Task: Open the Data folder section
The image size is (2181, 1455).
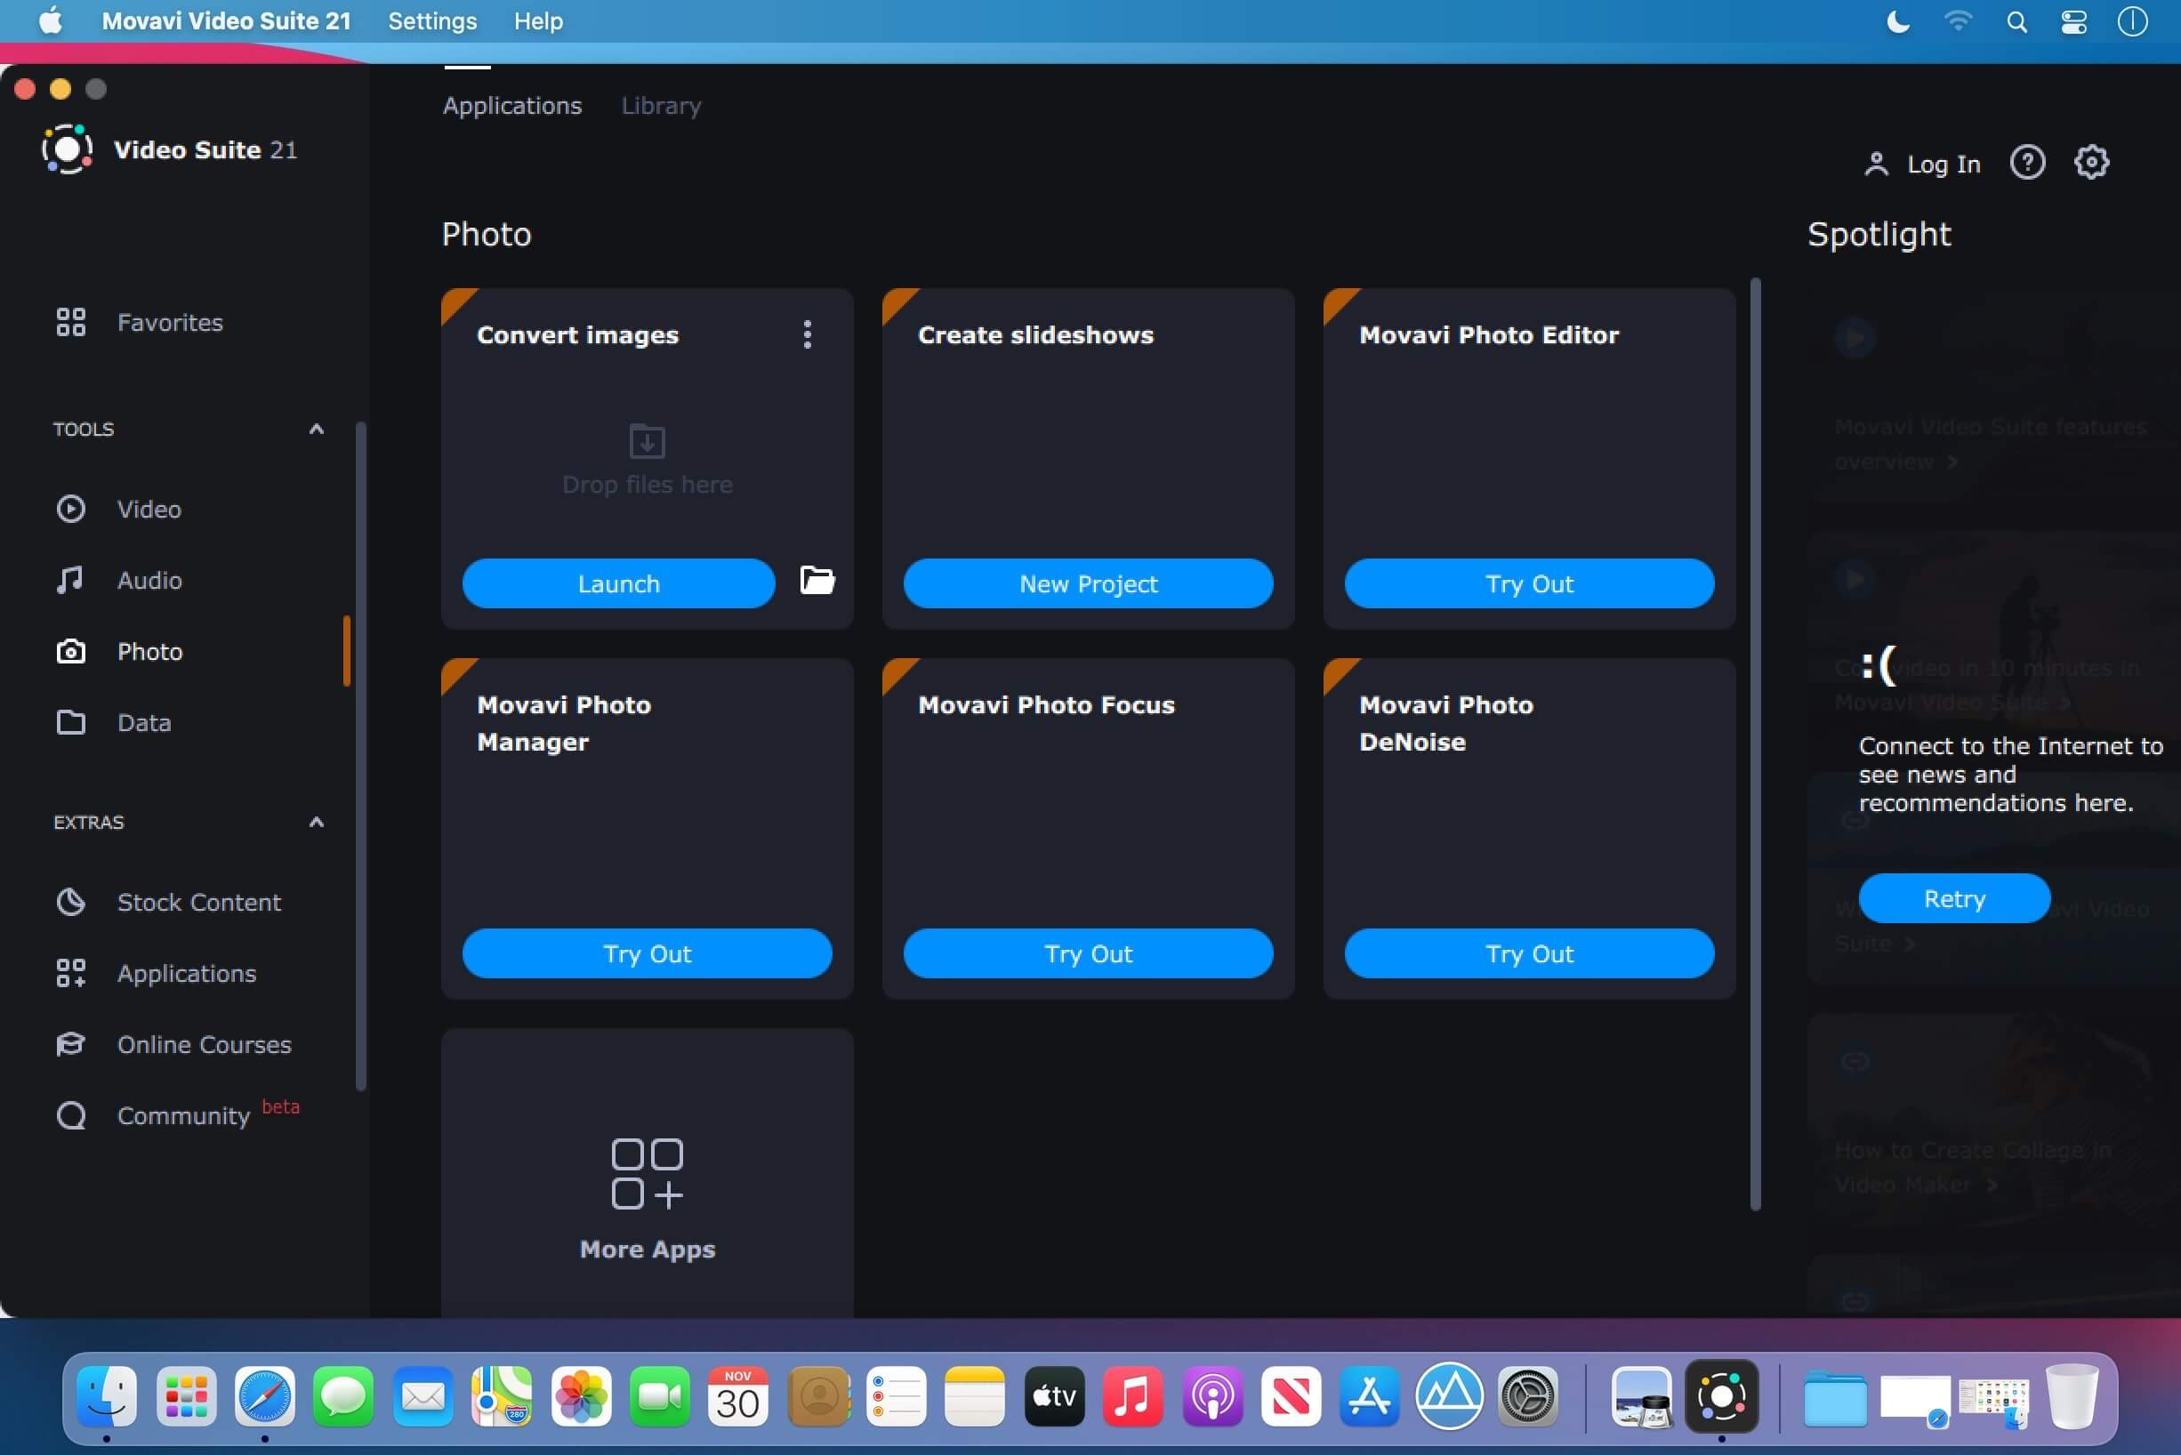Action: pos(143,723)
